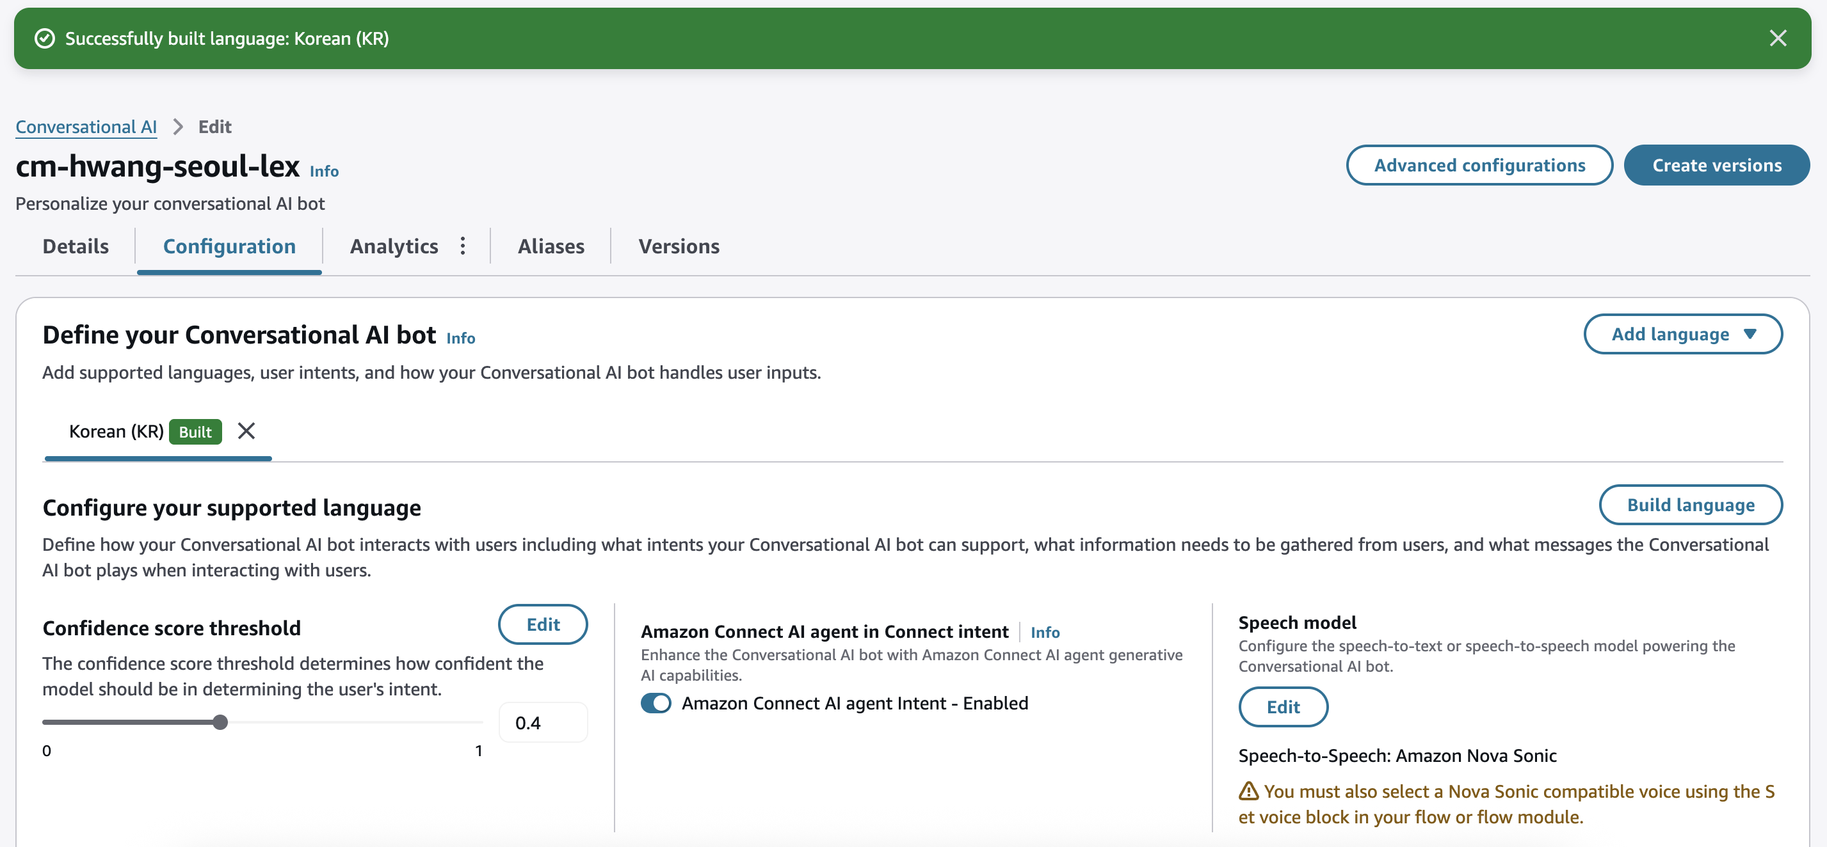The width and height of the screenshot is (1827, 847).
Task: Open the Analytics tab three-dot menu
Action: point(462,246)
